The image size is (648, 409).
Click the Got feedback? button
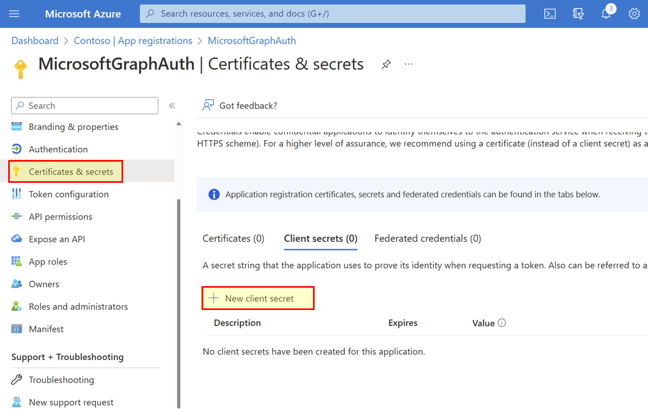[240, 106]
